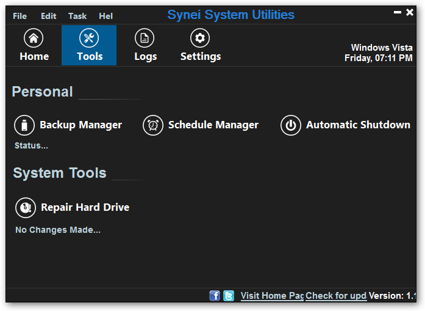This screenshot has height=311, width=425.
Task: Click the Check for updates link
Action: tap(336, 296)
